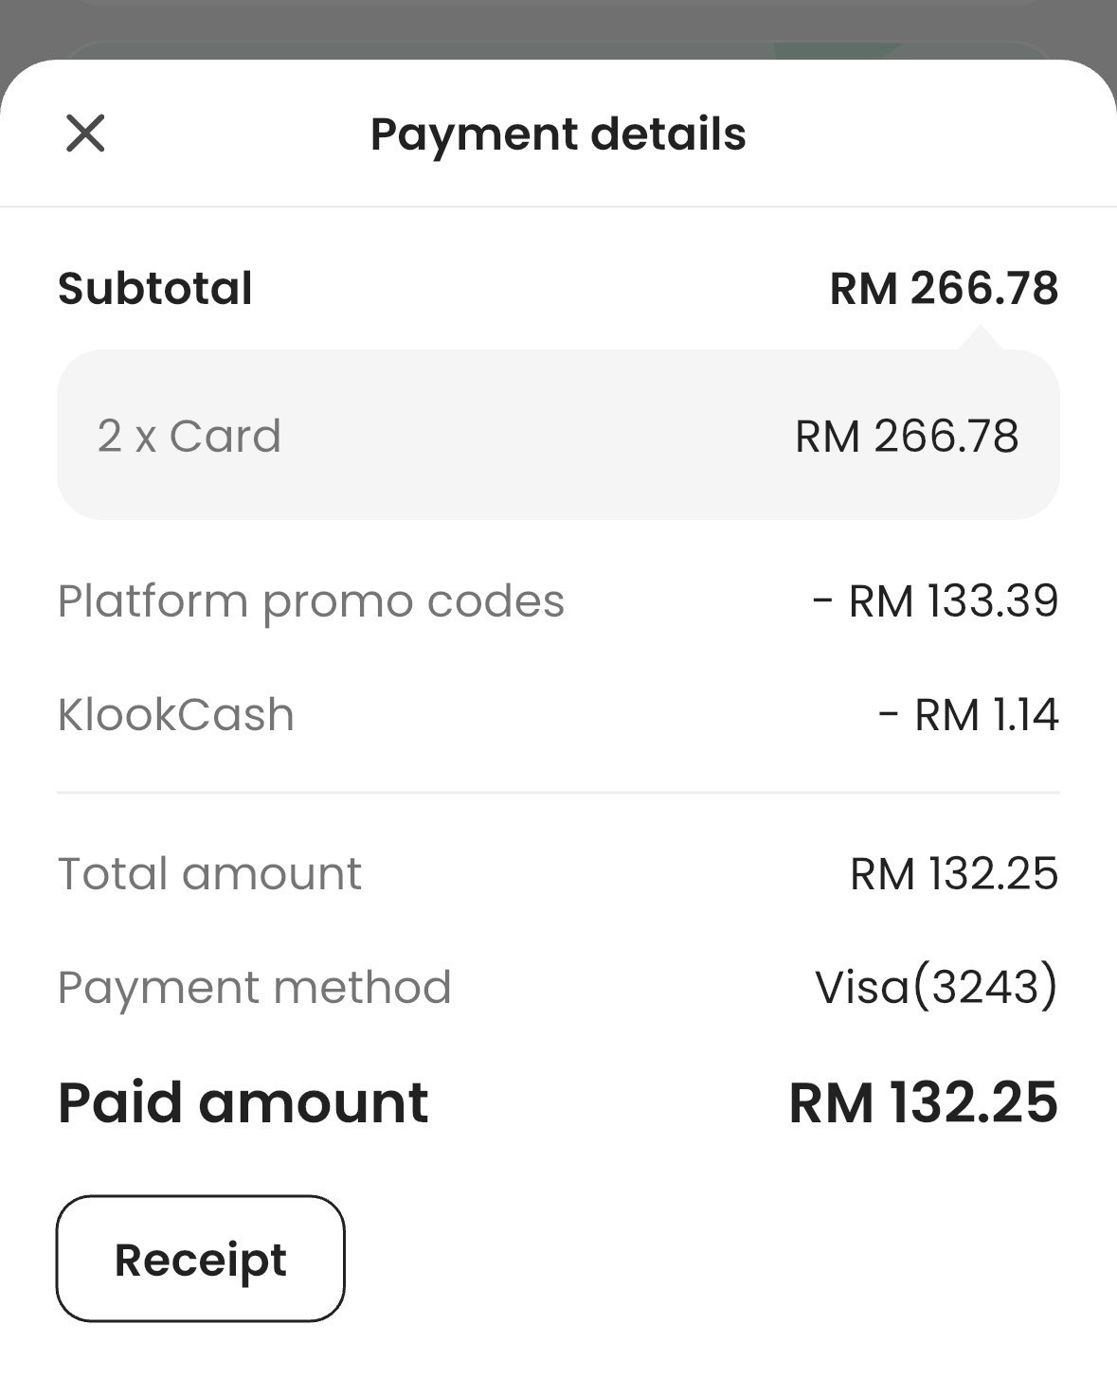This screenshot has height=1378, width=1117.
Task: Click the Payment method label
Action: pos(254,987)
